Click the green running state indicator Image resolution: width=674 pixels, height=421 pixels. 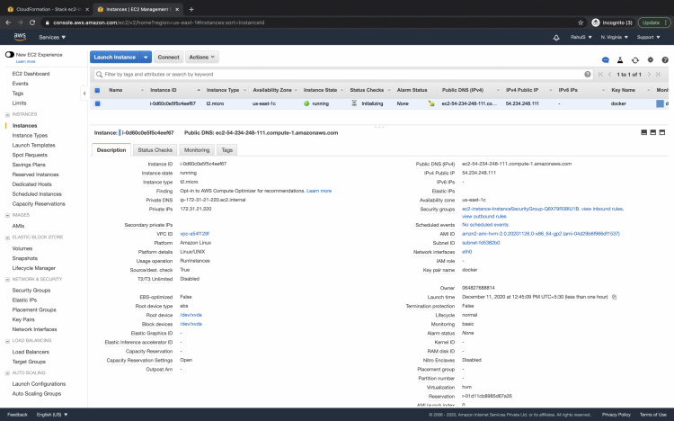coord(306,103)
